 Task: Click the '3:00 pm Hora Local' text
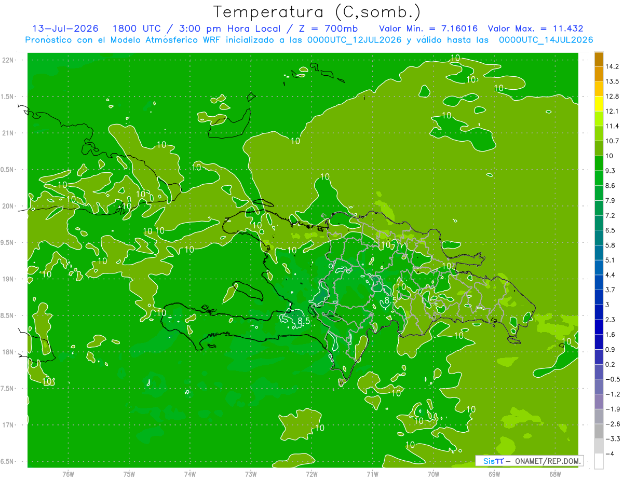coord(229,29)
